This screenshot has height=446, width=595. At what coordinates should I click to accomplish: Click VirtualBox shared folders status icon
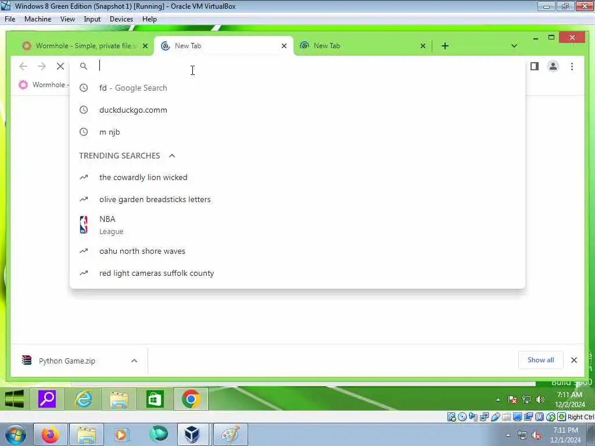click(506, 417)
